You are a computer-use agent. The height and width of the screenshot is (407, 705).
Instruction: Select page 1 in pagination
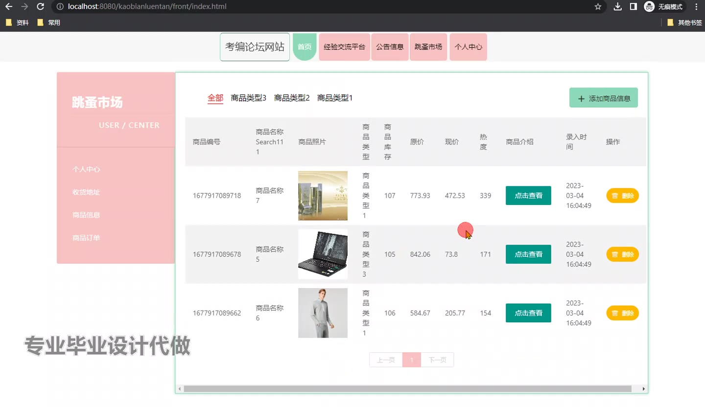tap(412, 360)
